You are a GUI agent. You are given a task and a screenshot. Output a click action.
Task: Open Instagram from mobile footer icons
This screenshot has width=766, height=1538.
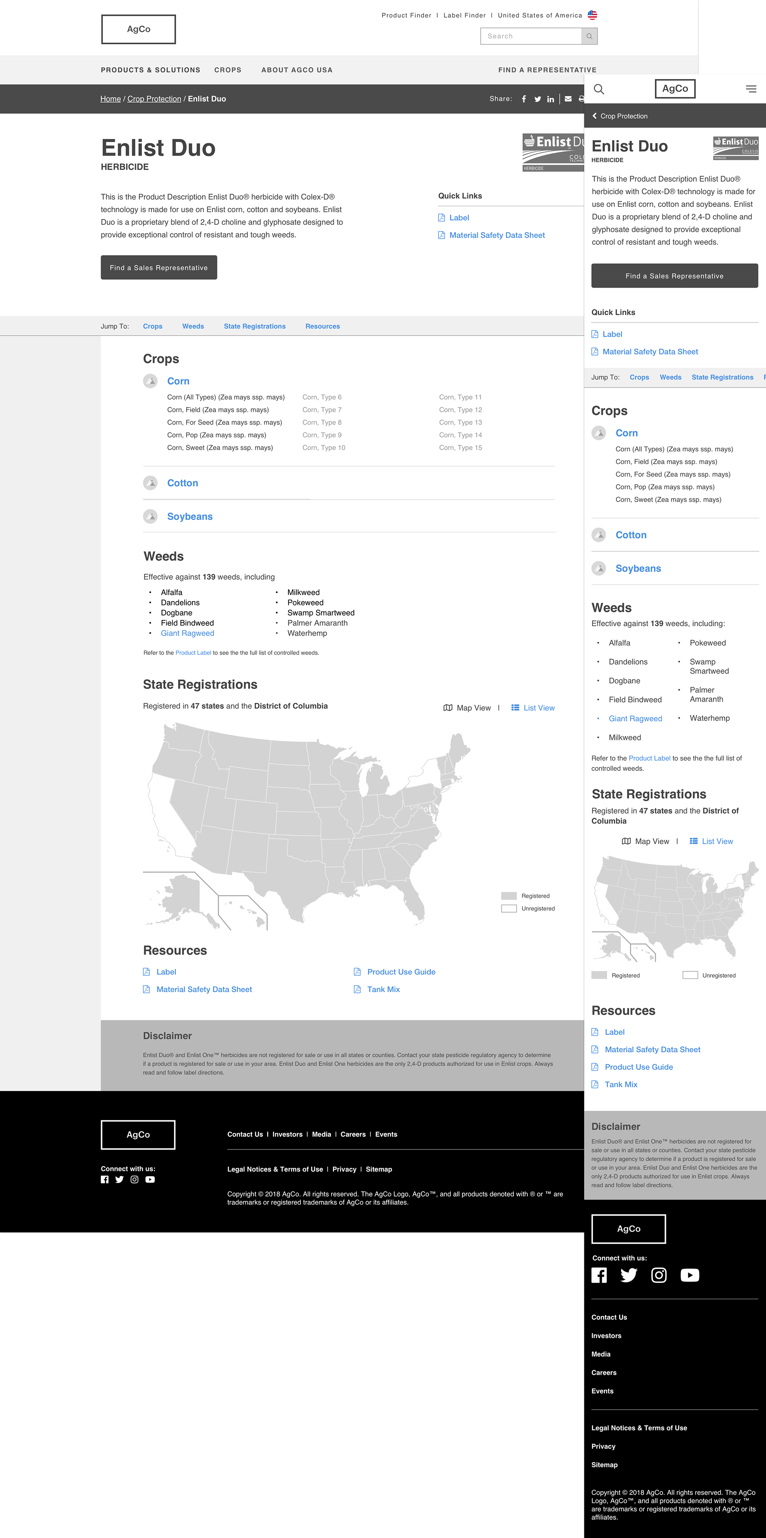(659, 1275)
